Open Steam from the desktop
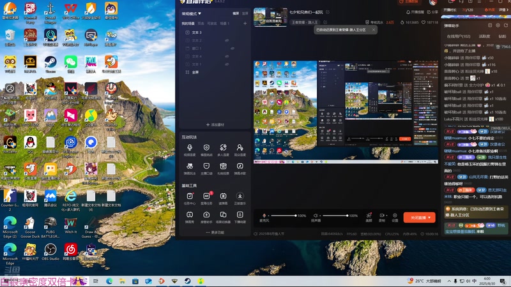Viewport: 511px width, 287px height. (x=50, y=64)
